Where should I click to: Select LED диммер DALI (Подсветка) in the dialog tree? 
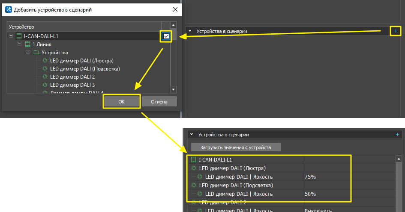84,69
